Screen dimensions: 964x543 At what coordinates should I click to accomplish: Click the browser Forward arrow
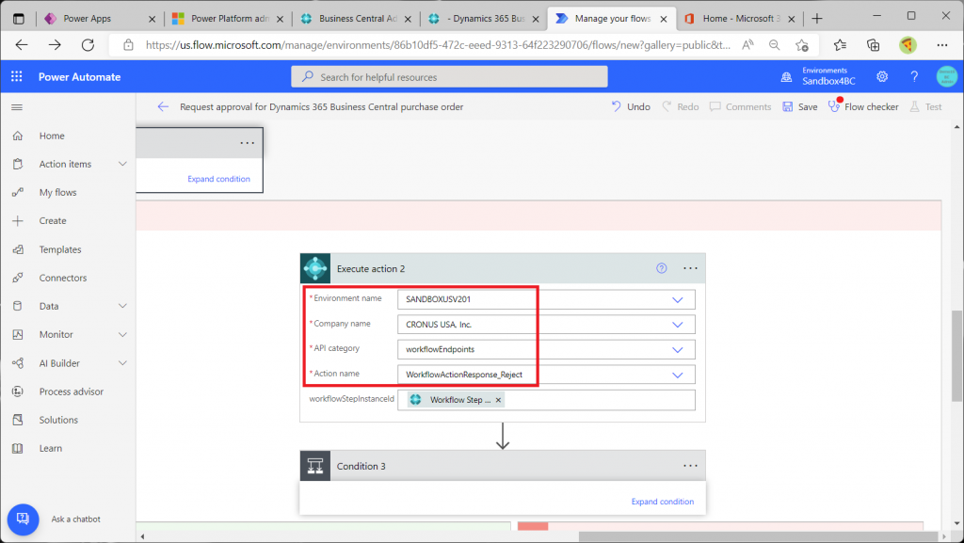coord(55,45)
